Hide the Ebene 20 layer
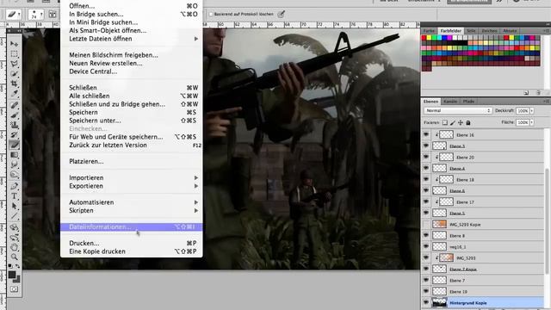The height and width of the screenshot is (310, 551). click(426, 157)
